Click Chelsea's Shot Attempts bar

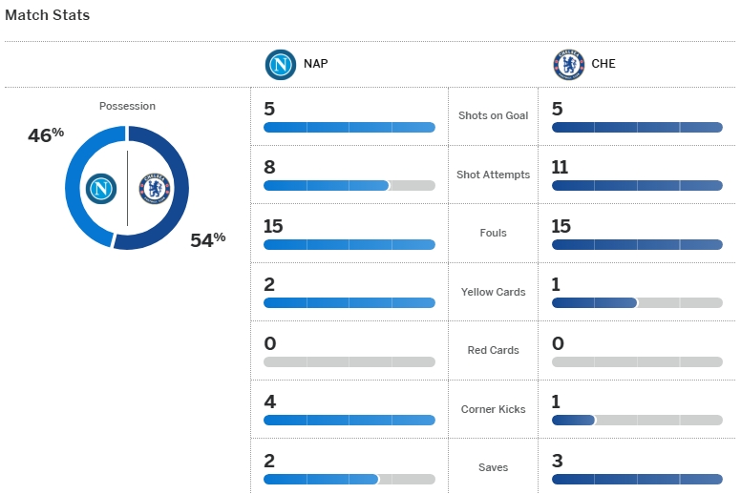637,186
